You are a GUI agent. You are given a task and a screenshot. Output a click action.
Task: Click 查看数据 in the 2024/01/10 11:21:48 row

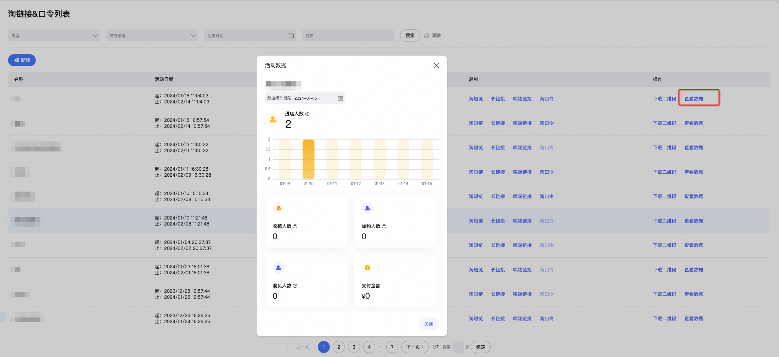coord(693,221)
